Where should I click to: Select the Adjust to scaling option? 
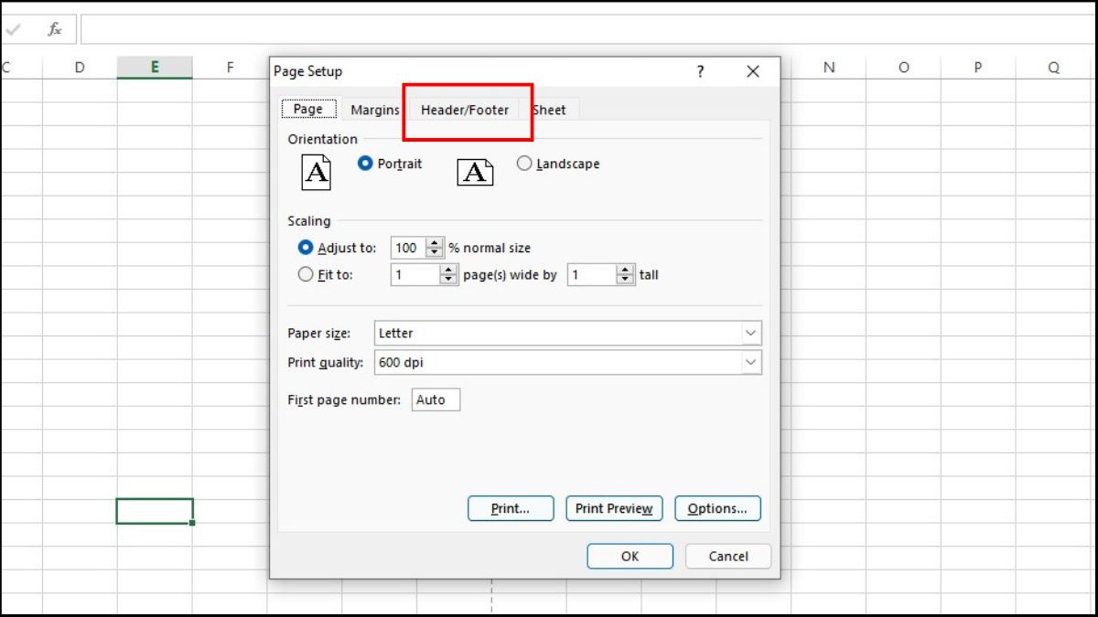(338, 248)
